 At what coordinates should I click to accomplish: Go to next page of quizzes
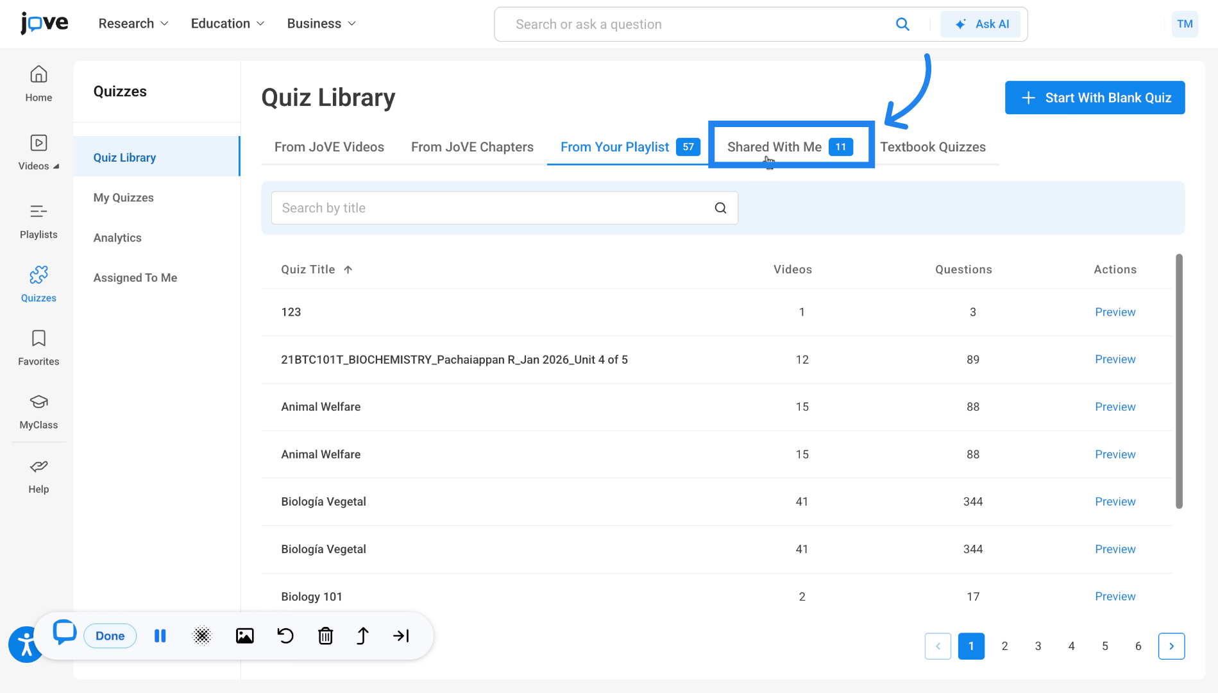pyautogui.click(x=1171, y=646)
